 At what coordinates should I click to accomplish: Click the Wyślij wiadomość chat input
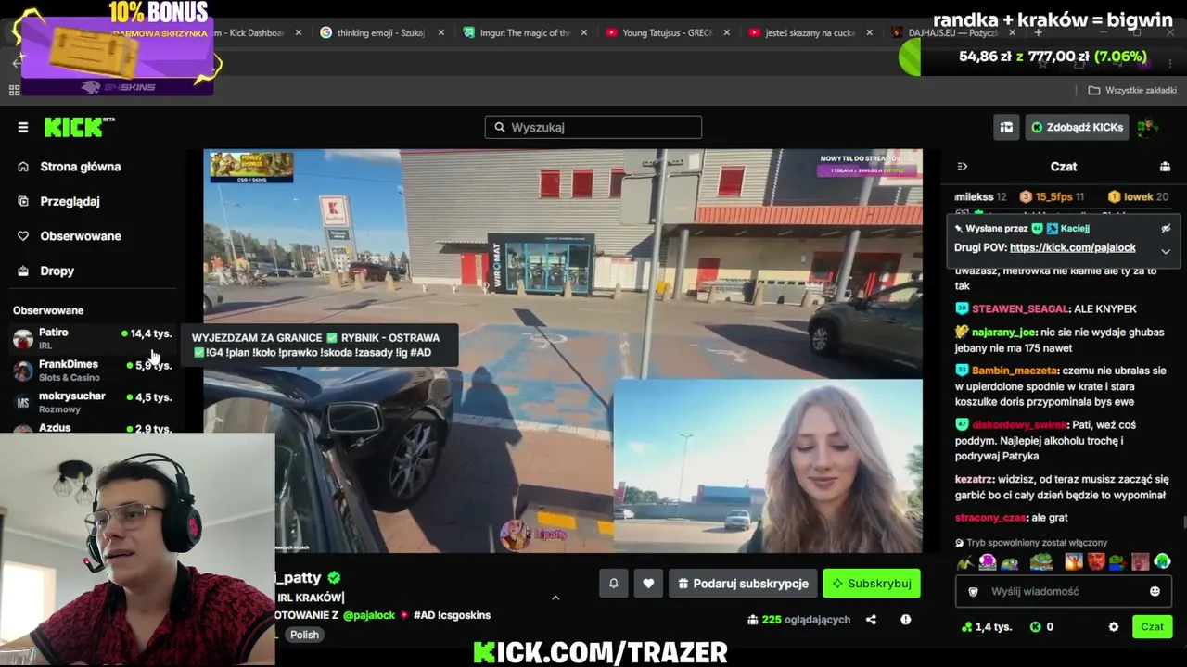coord(1064,591)
